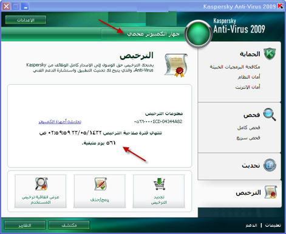This screenshot has width=286, height=234.
Task: Click the shopping cart renew license icon
Action: point(159,184)
